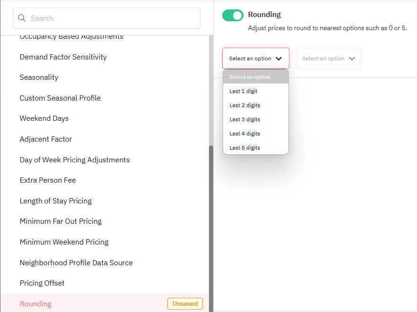The width and height of the screenshot is (417, 312).
Task: Open the first Select an option dropdown
Action: pos(256,59)
